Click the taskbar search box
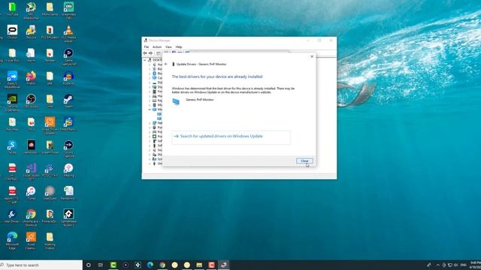The image size is (481, 270). click(x=41, y=265)
